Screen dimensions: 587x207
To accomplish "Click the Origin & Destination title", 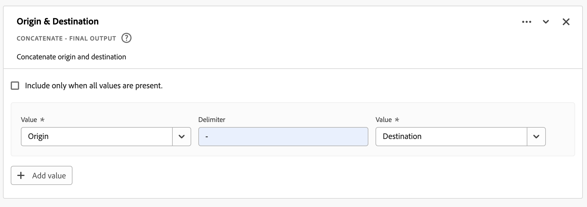I will click(58, 21).
